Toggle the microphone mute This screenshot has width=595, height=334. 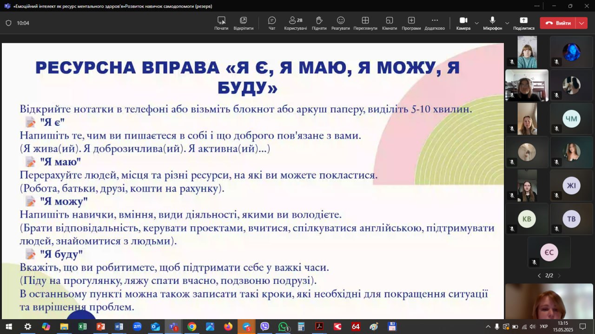tap(492, 23)
